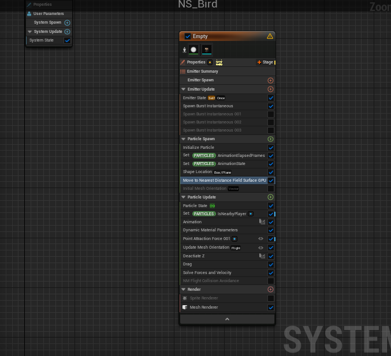This screenshot has height=356, width=391.
Task: Uncheck Spawn Burst Instantaneous module
Action: [x=271, y=106]
